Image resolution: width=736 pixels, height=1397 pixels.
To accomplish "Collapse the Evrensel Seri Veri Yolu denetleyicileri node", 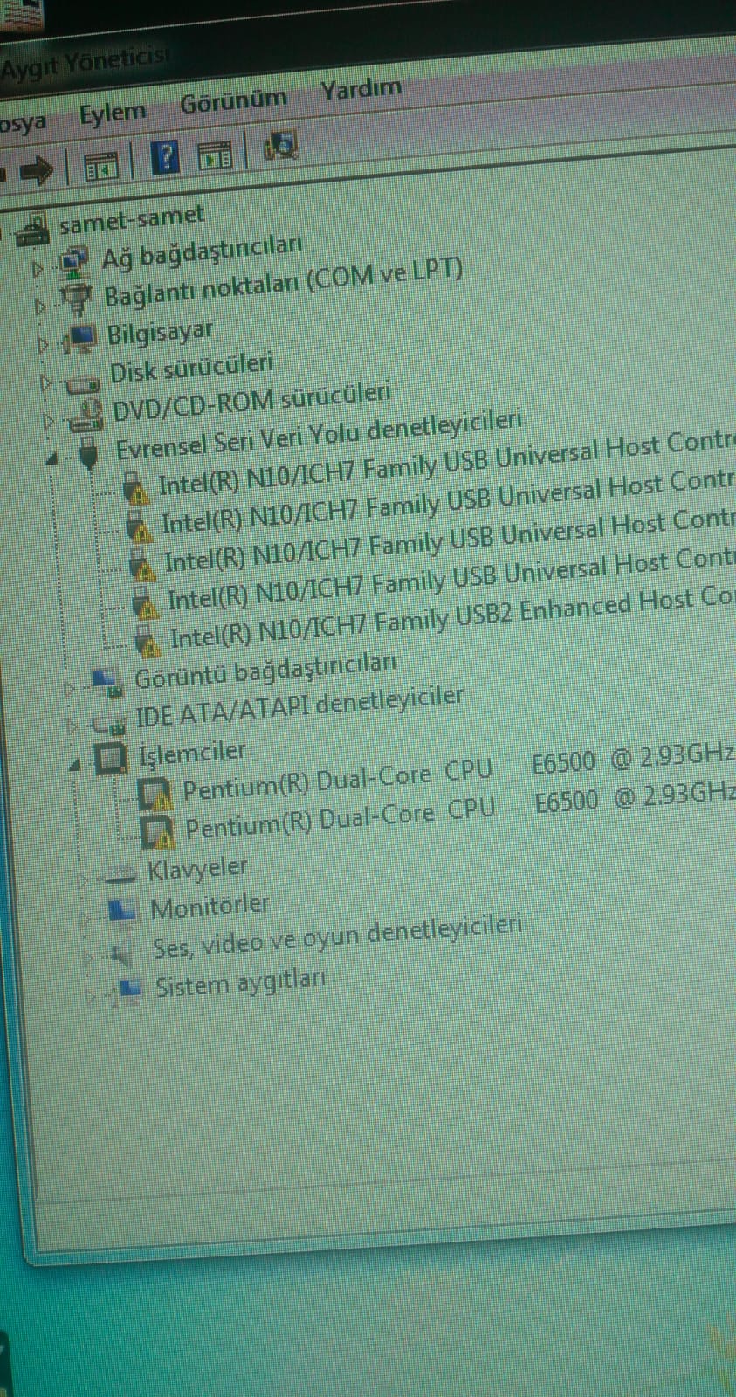I will pos(52,458).
